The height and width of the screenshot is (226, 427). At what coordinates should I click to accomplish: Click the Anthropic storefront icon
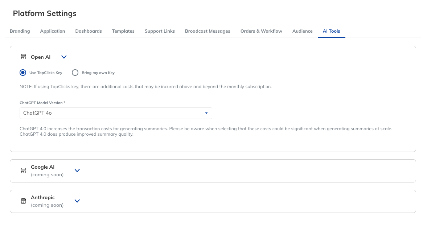pyautogui.click(x=24, y=201)
